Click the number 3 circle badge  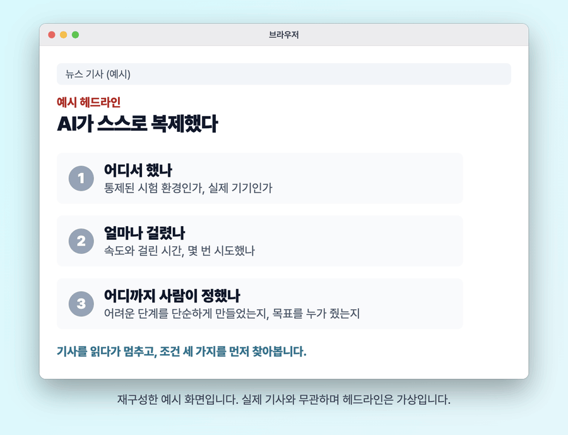click(x=81, y=304)
